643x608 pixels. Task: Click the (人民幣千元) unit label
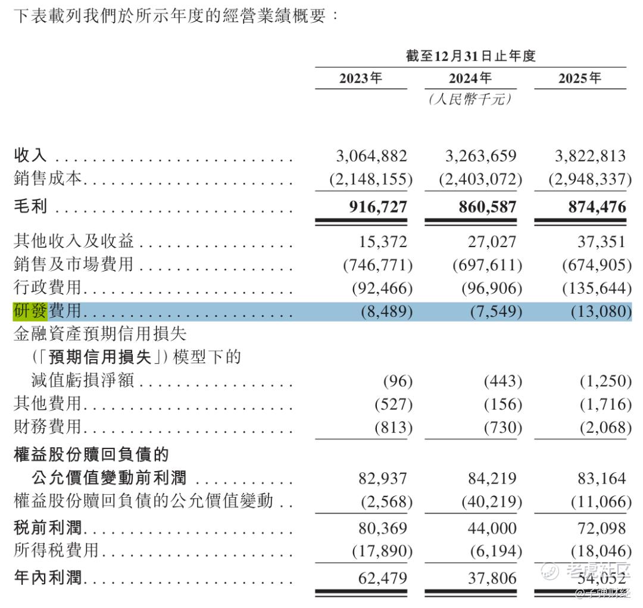pos(470,99)
